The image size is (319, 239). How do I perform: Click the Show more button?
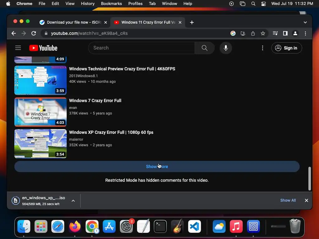157,166
